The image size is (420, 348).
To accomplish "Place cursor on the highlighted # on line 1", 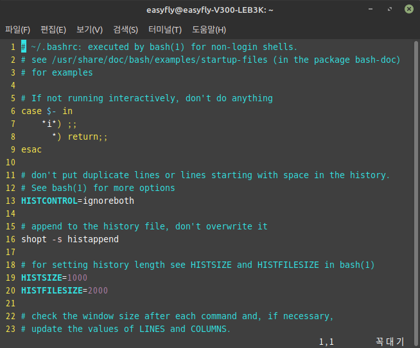I will 24,47.
